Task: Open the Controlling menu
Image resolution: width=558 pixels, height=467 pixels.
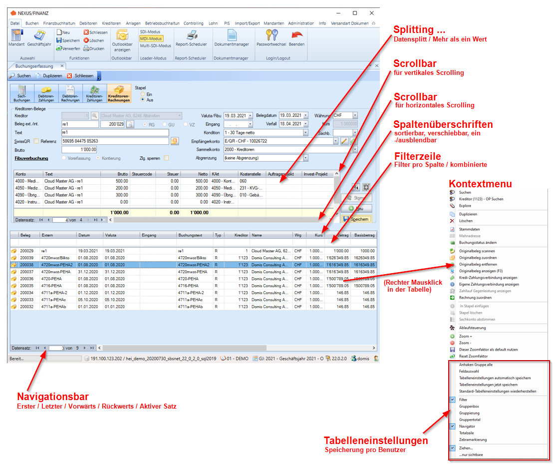Action: [x=193, y=23]
